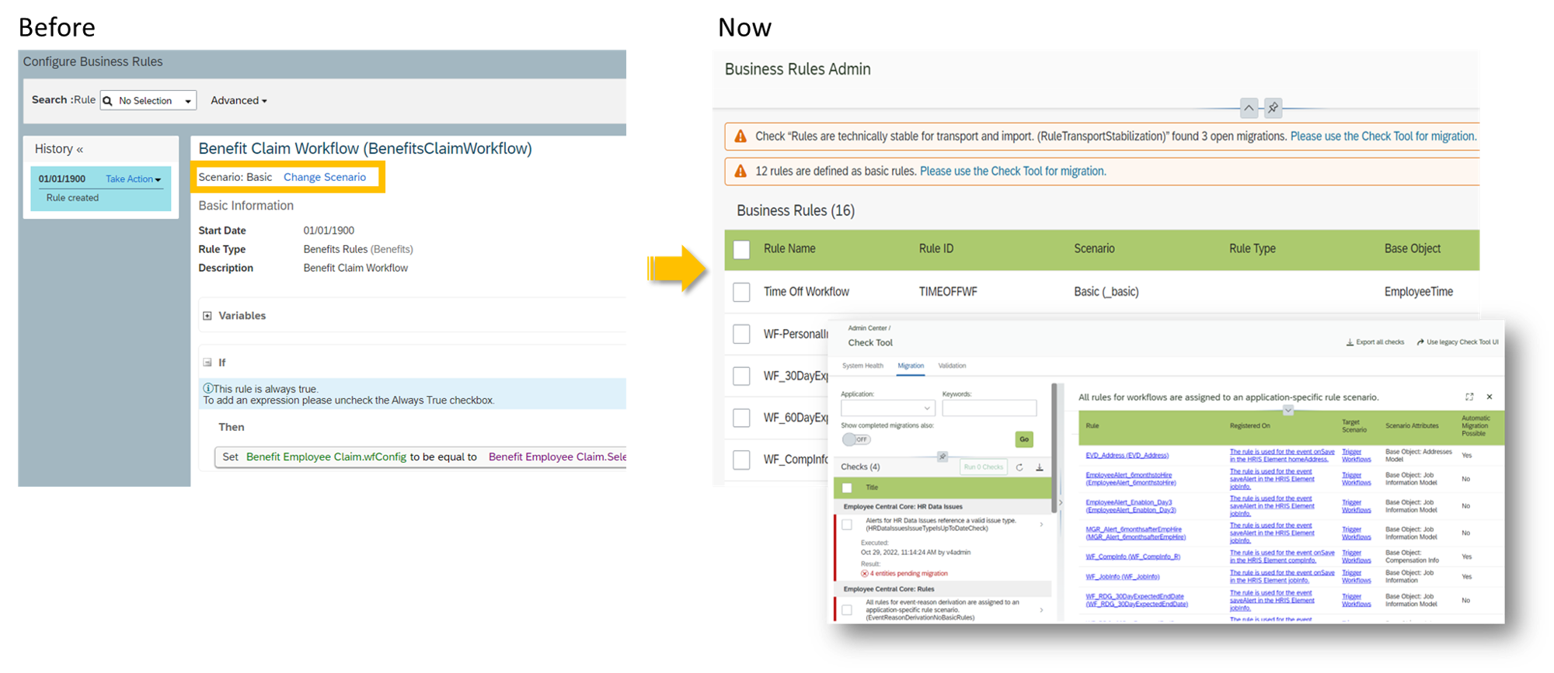
Task: Select all checks with the Title header checkbox
Action: pos(847,487)
